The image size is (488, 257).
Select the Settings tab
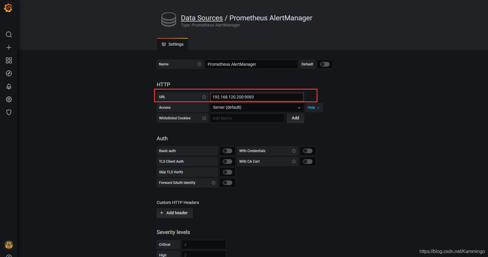click(x=173, y=44)
